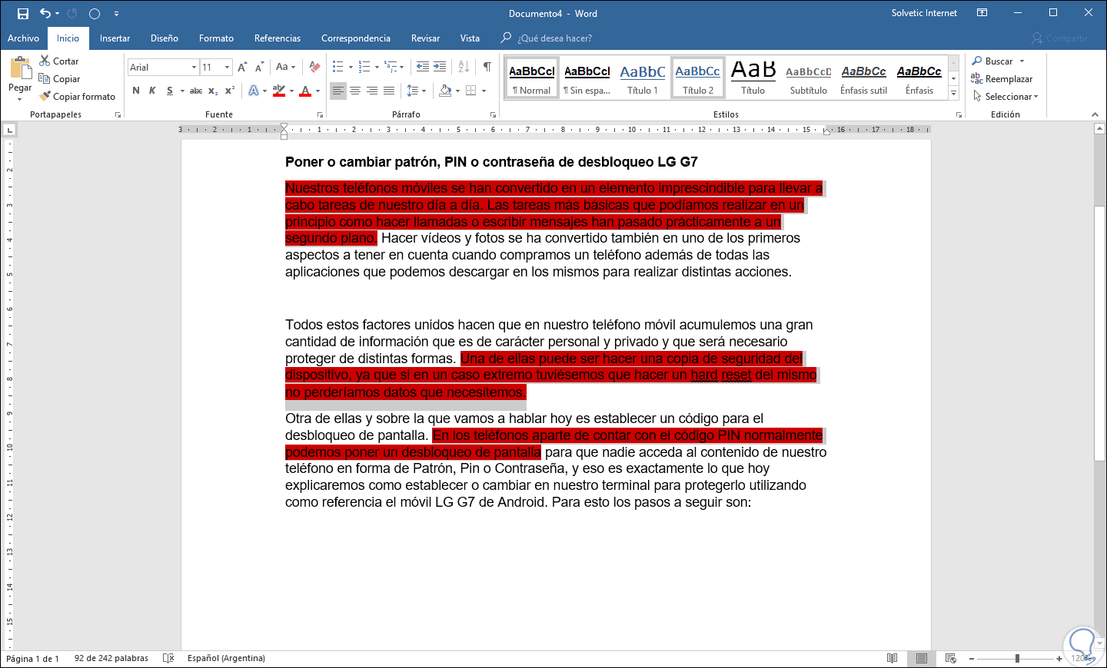Toggle subscript formatting

coord(213,91)
